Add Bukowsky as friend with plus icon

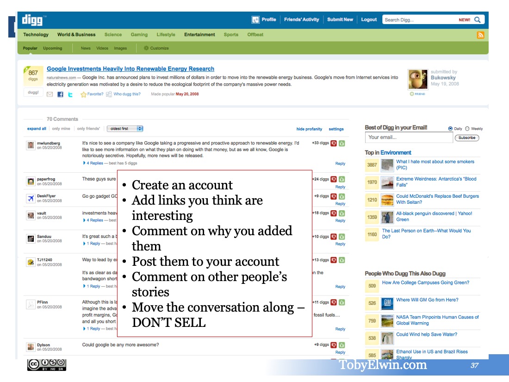412,94
